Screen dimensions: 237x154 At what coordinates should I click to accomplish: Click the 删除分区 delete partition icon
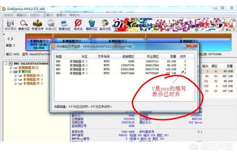91,25
